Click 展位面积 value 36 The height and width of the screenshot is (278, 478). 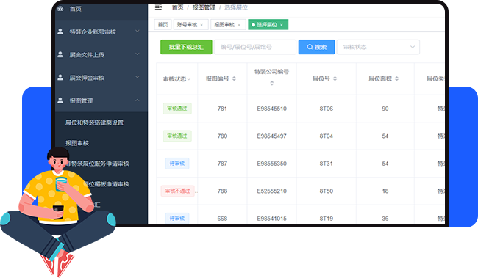(x=385, y=219)
